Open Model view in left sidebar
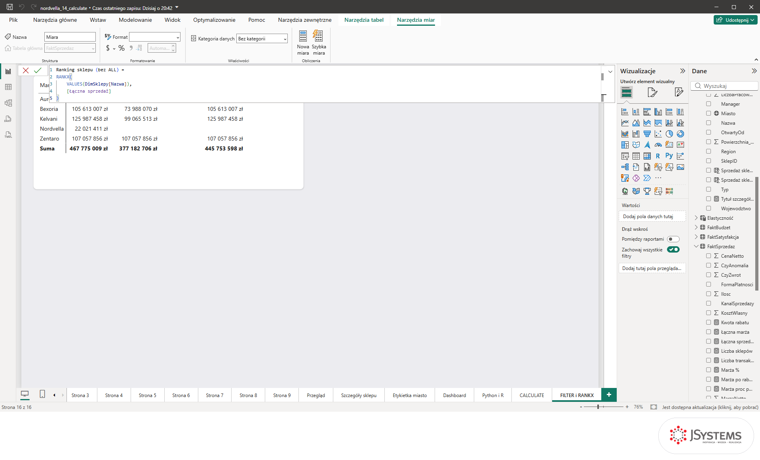The width and height of the screenshot is (760, 460). [x=8, y=103]
